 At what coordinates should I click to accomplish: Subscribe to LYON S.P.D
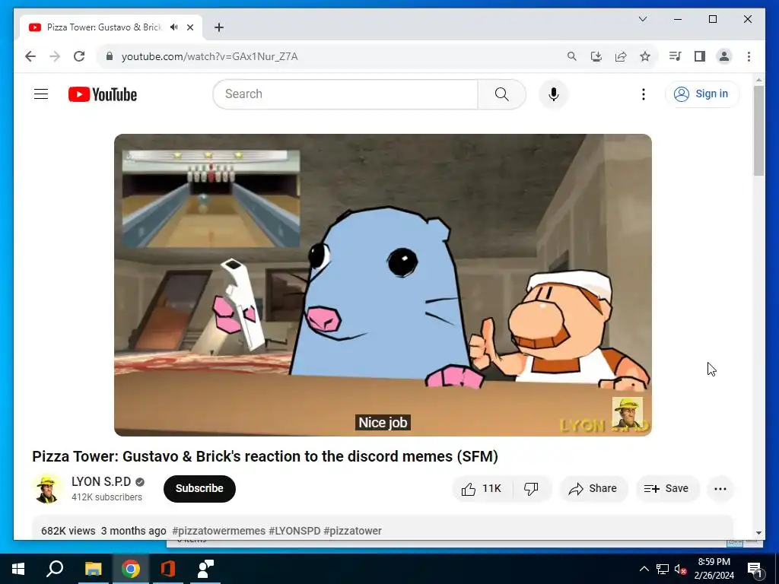(x=199, y=489)
